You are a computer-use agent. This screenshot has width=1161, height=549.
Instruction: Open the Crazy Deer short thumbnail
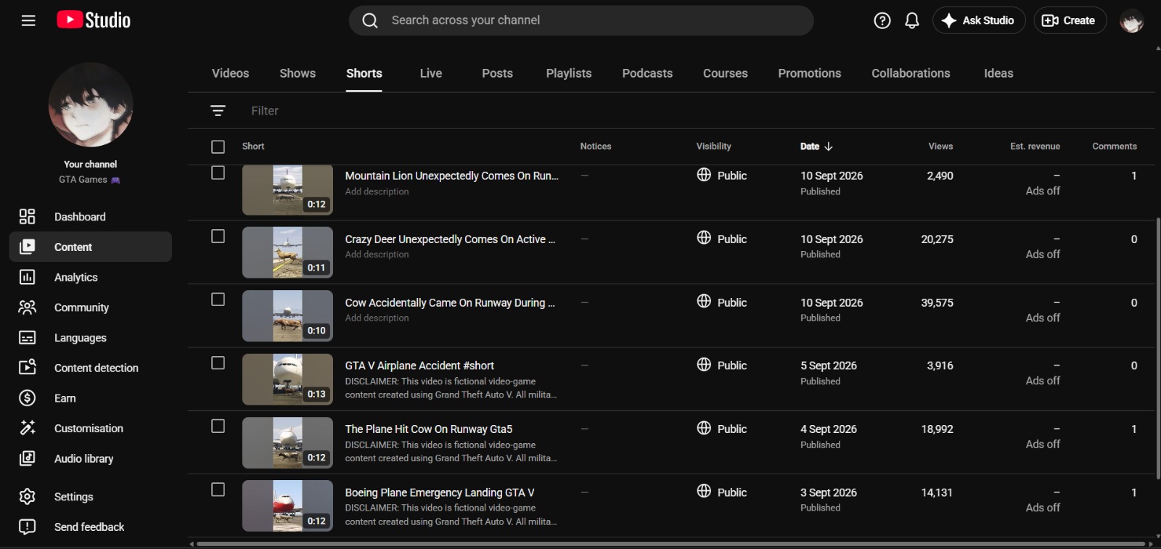coord(287,252)
